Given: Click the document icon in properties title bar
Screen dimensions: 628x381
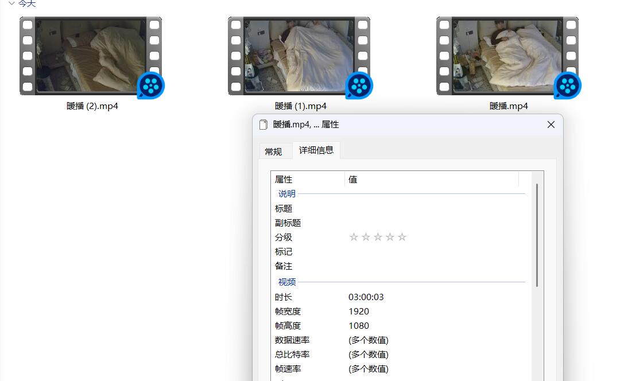Looking at the screenshot, I should coord(263,125).
